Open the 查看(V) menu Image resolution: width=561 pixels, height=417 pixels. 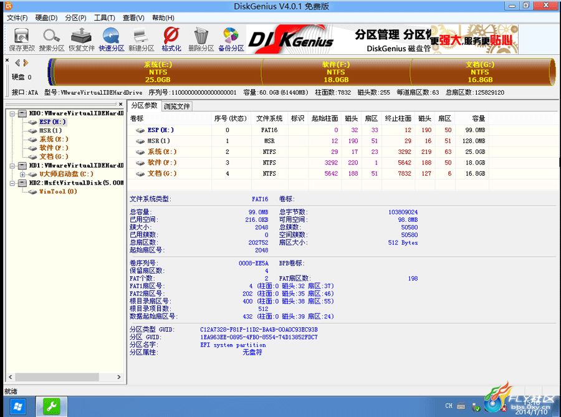pyautogui.click(x=133, y=18)
